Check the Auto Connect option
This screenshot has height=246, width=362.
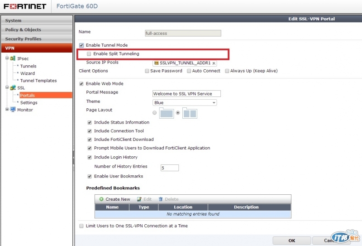(x=189, y=71)
